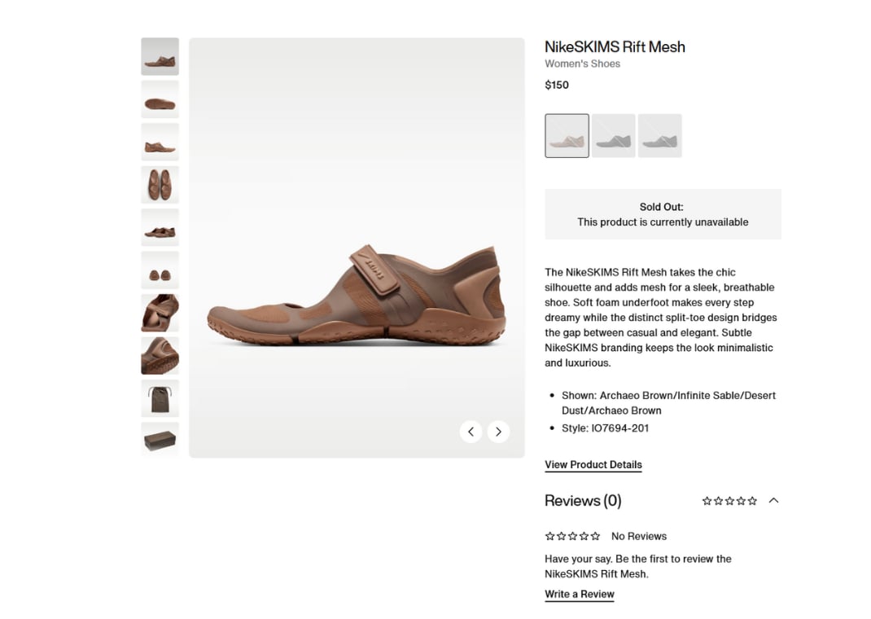Image resolution: width=871 pixels, height=619 pixels.
Task: Choose the gray colorway option
Action: [x=613, y=135]
